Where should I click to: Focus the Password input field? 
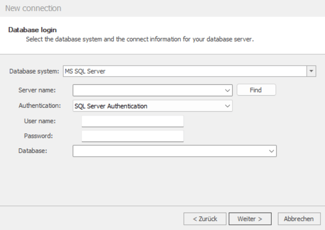(x=133, y=136)
